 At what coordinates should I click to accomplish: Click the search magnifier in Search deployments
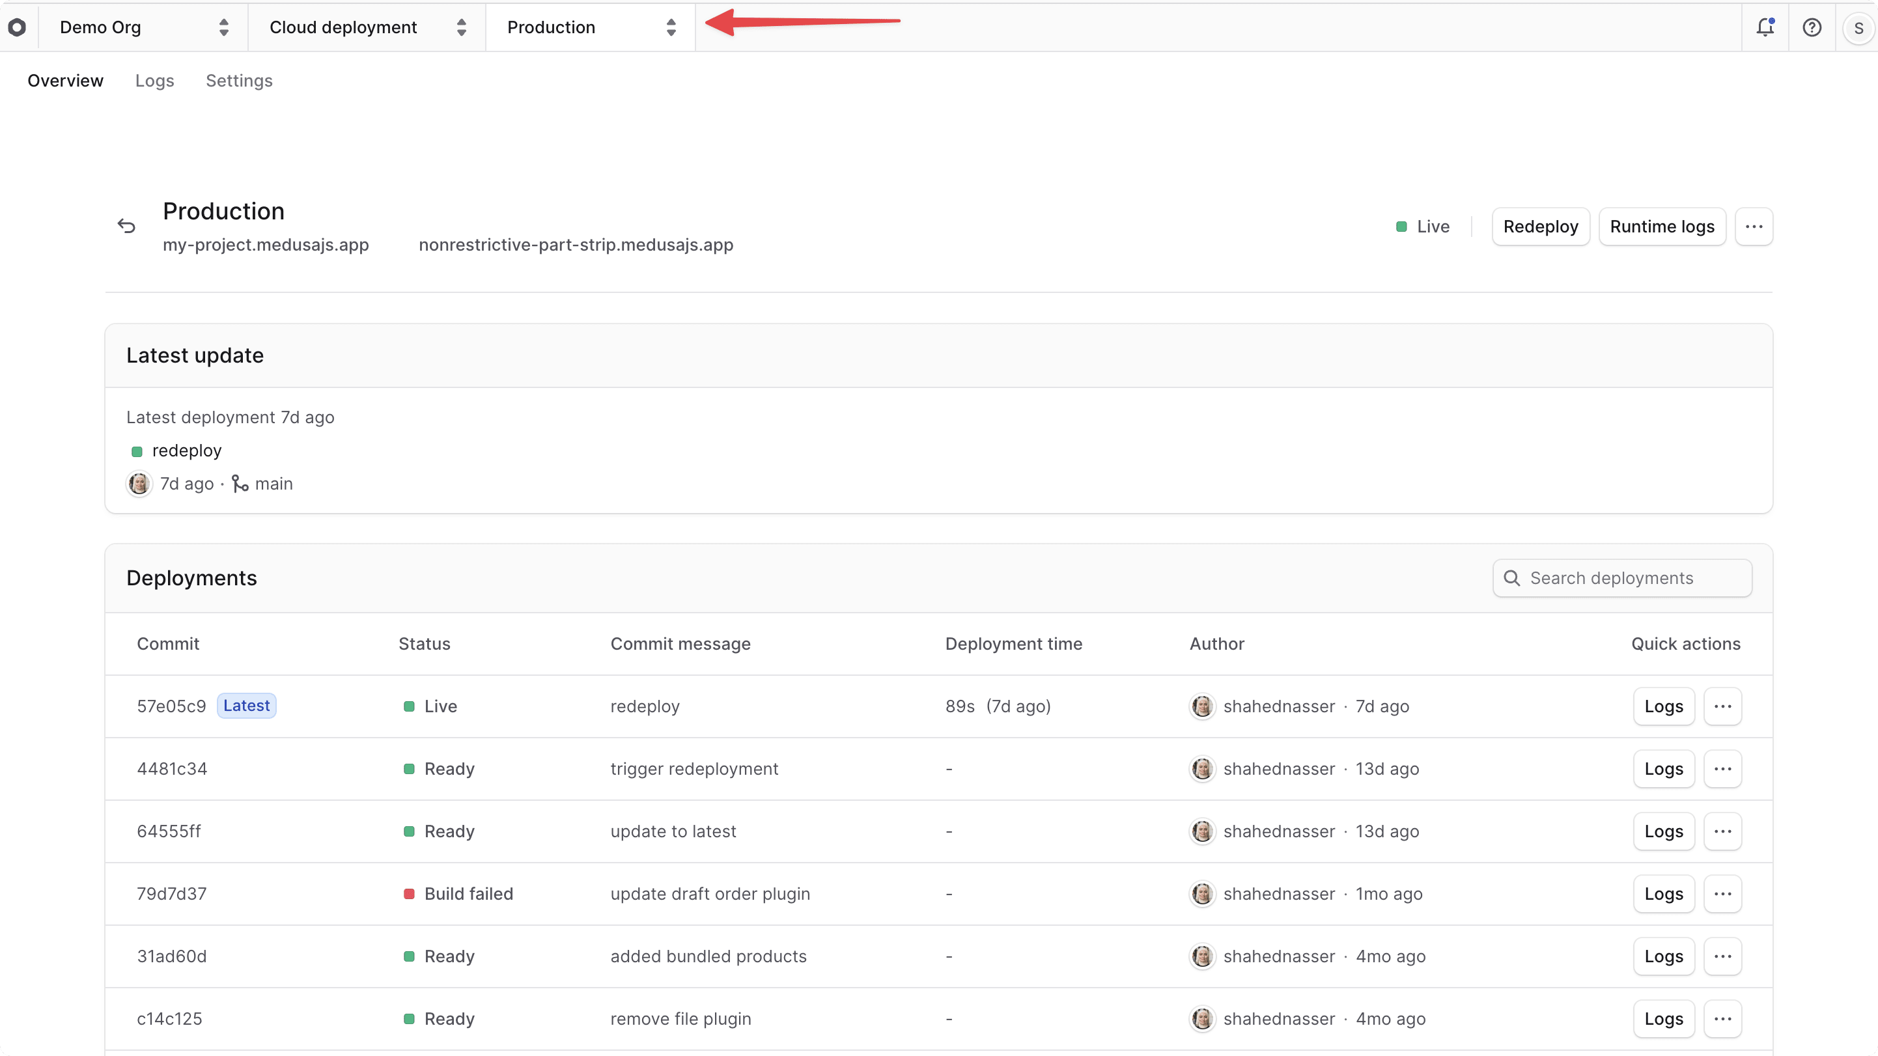click(1511, 578)
